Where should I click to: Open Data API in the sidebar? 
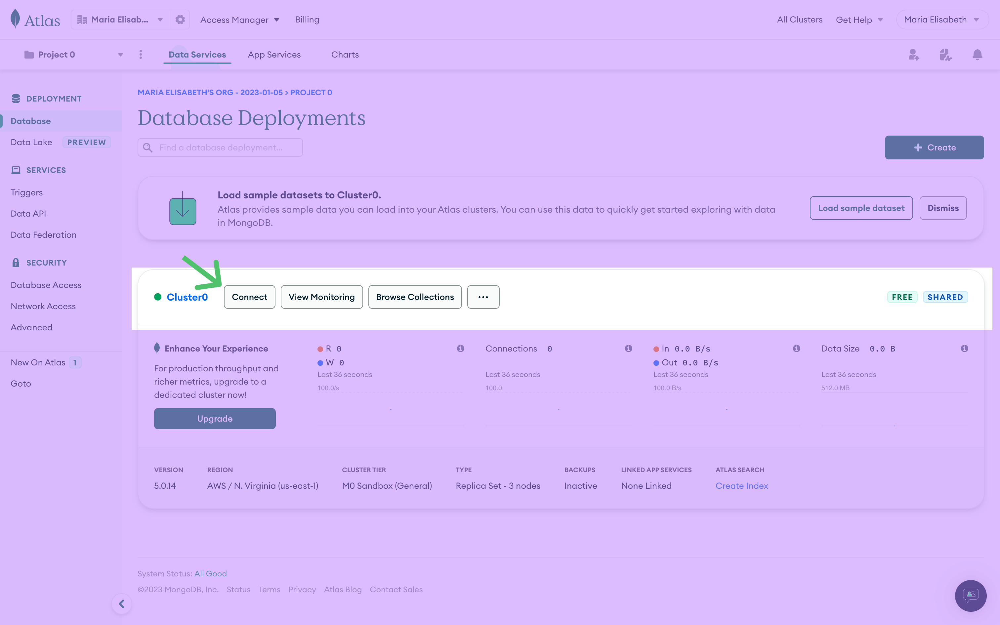[x=28, y=213]
